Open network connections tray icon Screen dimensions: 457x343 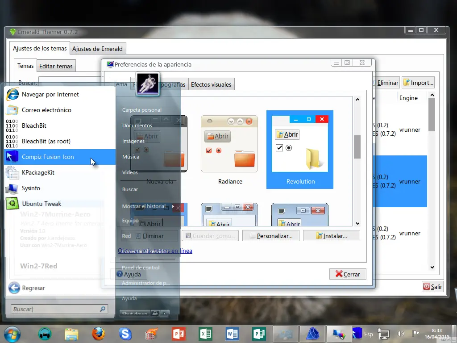coord(383,334)
